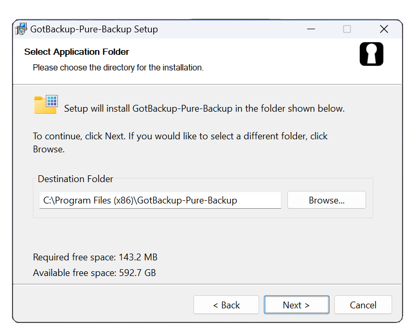Screen dimensions: 413x336
Task: Click the application folder icon
Action: point(46,105)
